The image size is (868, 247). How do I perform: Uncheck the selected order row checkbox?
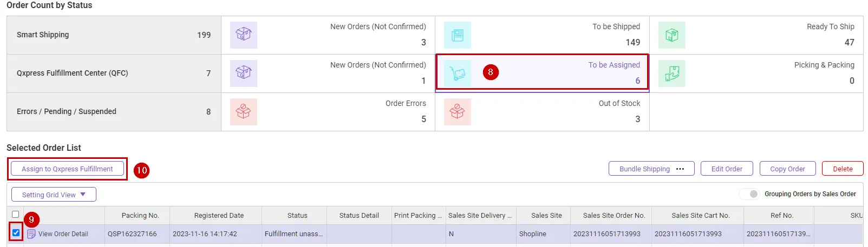pyautogui.click(x=16, y=233)
